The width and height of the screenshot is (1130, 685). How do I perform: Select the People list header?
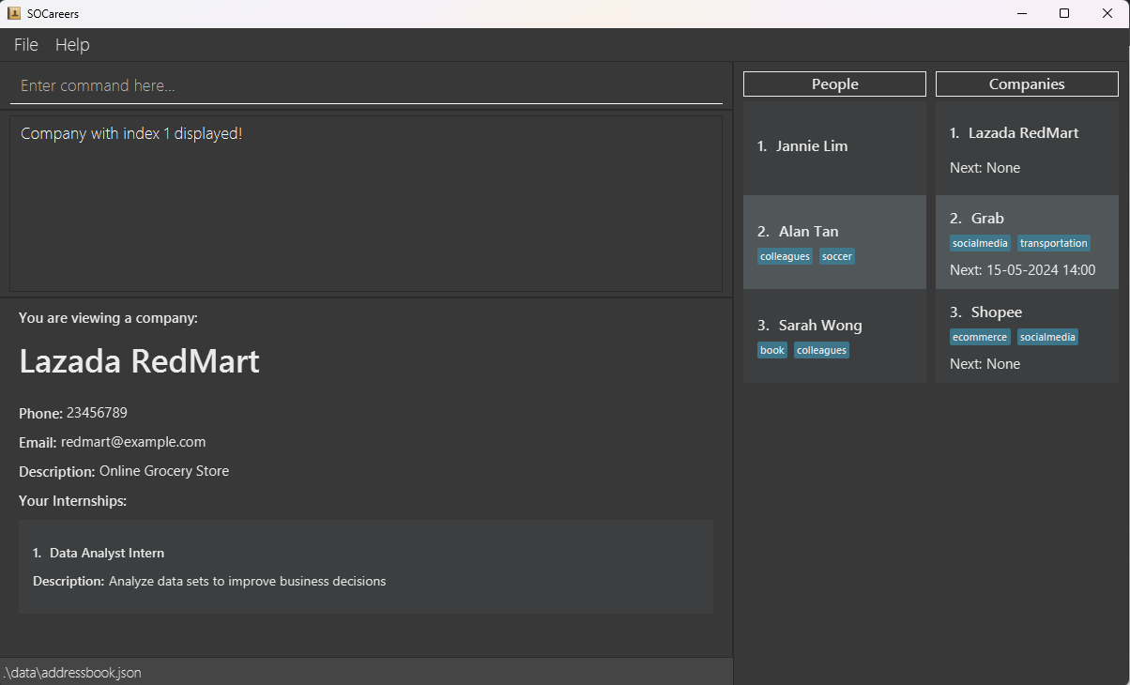pyautogui.click(x=834, y=84)
